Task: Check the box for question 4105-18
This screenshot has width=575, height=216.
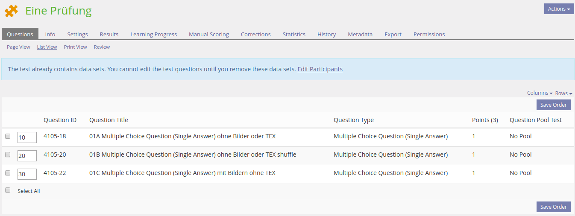Action: (8, 136)
